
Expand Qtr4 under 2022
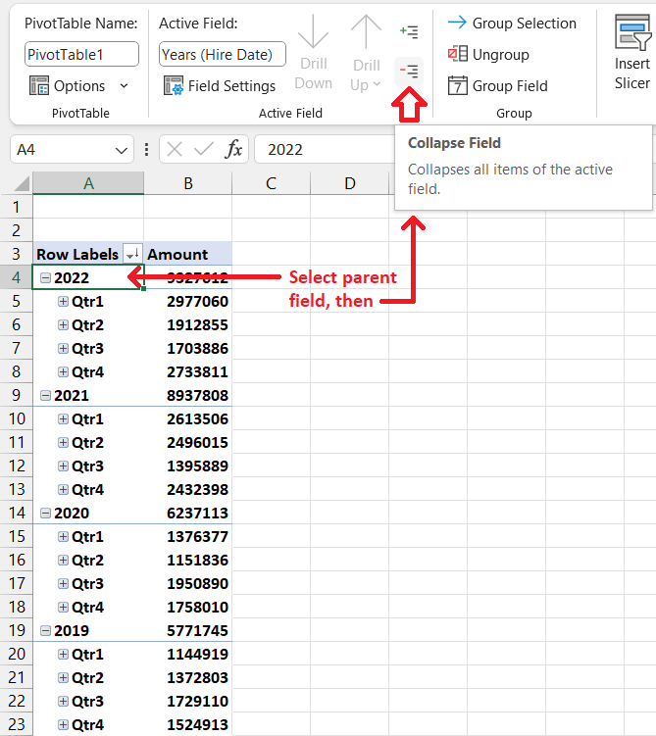click(63, 371)
